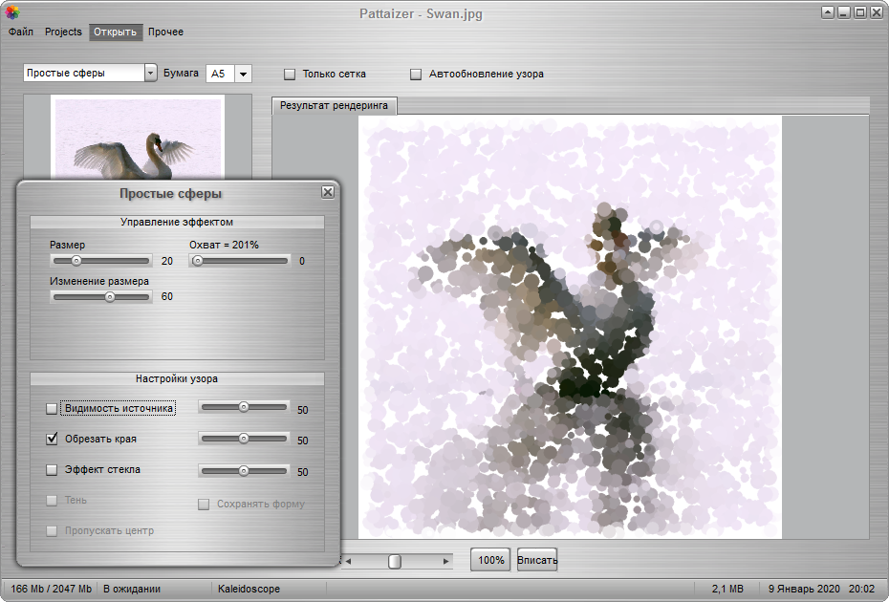889x602 pixels.
Task: Click the rendered pattern result image
Action: tap(570, 327)
